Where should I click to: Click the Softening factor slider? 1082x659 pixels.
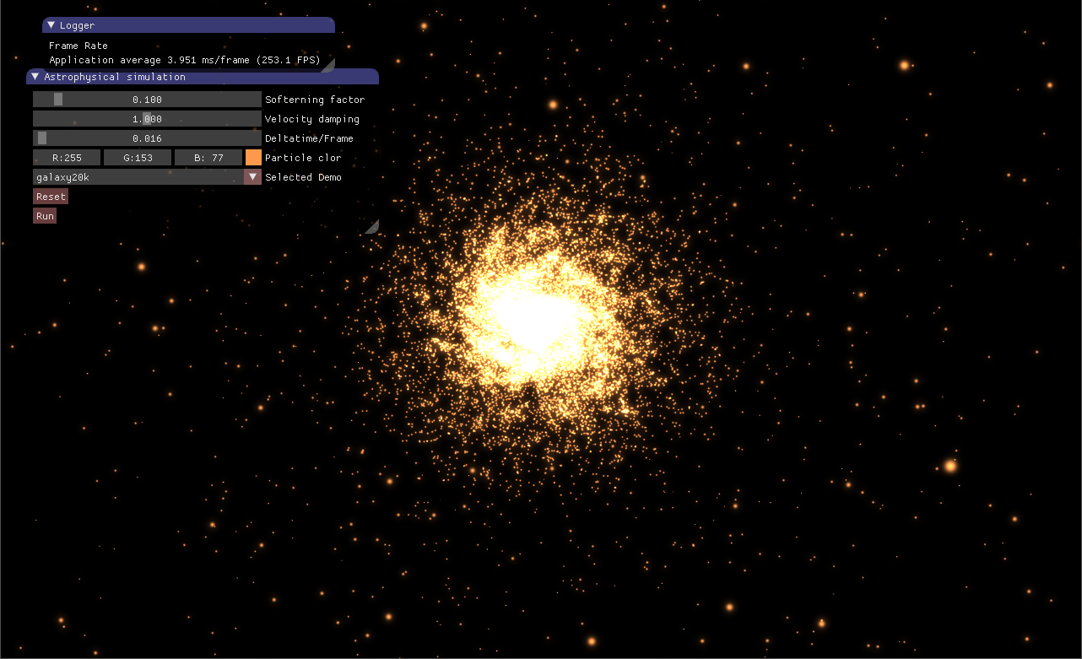tap(147, 99)
